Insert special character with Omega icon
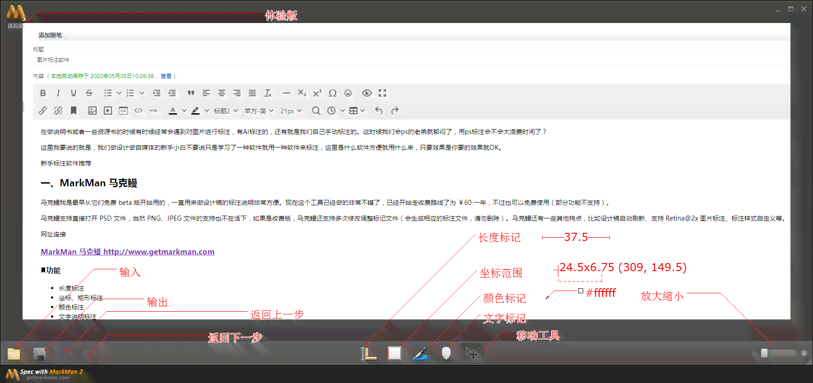 333,93
